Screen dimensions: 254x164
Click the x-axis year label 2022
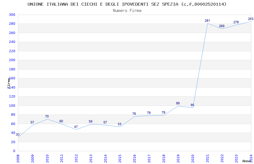point(222,158)
